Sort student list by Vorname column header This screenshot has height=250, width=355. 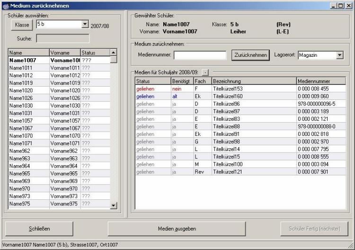[x=64, y=53]
